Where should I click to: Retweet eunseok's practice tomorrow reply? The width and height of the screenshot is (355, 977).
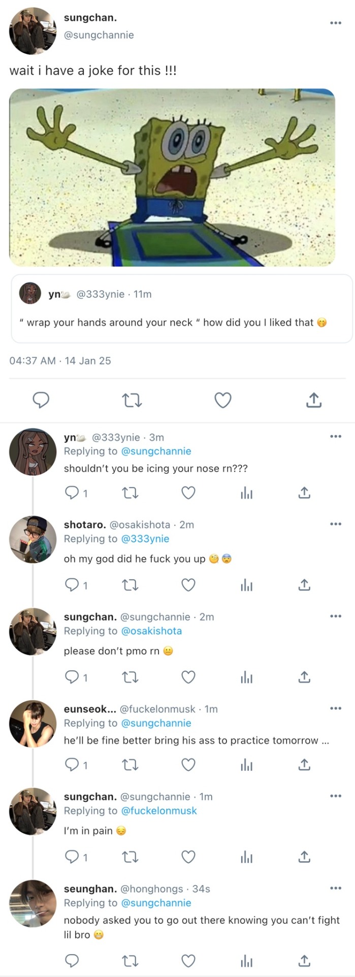click(131, 765)
